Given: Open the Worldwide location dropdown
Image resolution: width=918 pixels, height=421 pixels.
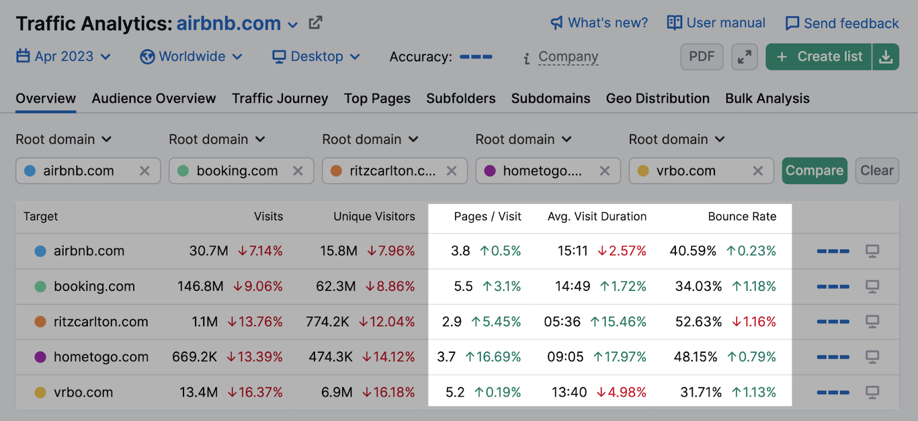Looking at the screenshot, I should tap(192, 57).
